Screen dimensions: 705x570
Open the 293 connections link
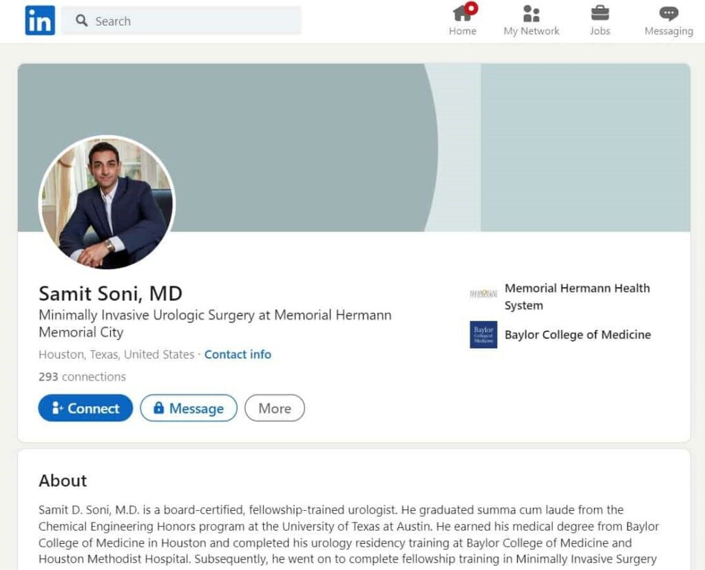point(83,377)
